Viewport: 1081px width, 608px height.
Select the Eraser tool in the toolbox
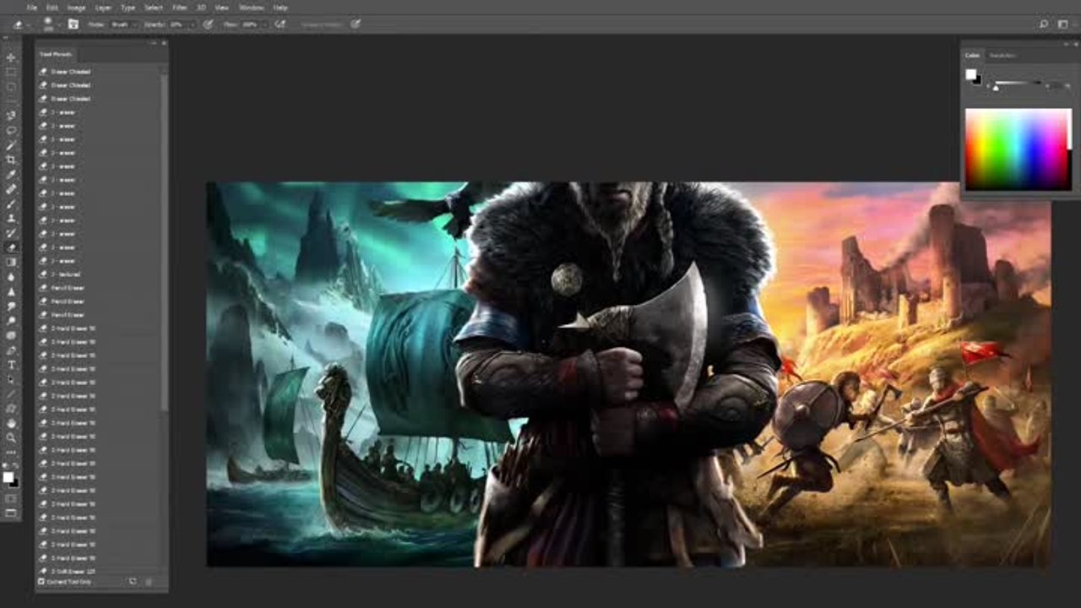[x=11, y=247]
